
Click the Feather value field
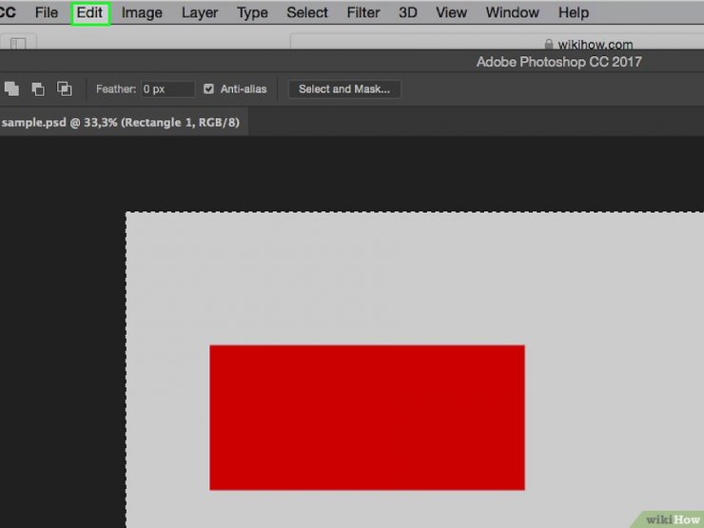tap(168, 88)
